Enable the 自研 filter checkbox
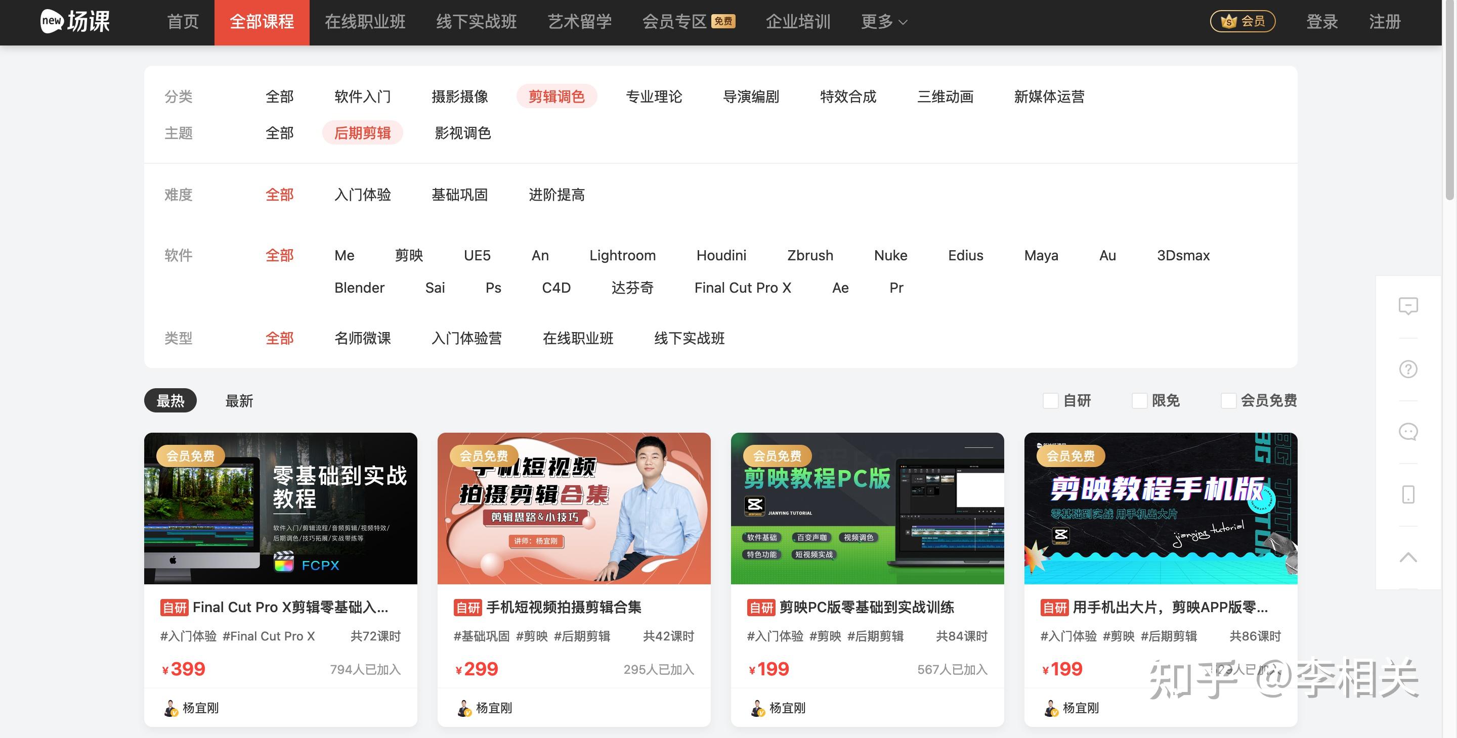The height and width of the screenshot is (738, 1457). [1050, 401]
